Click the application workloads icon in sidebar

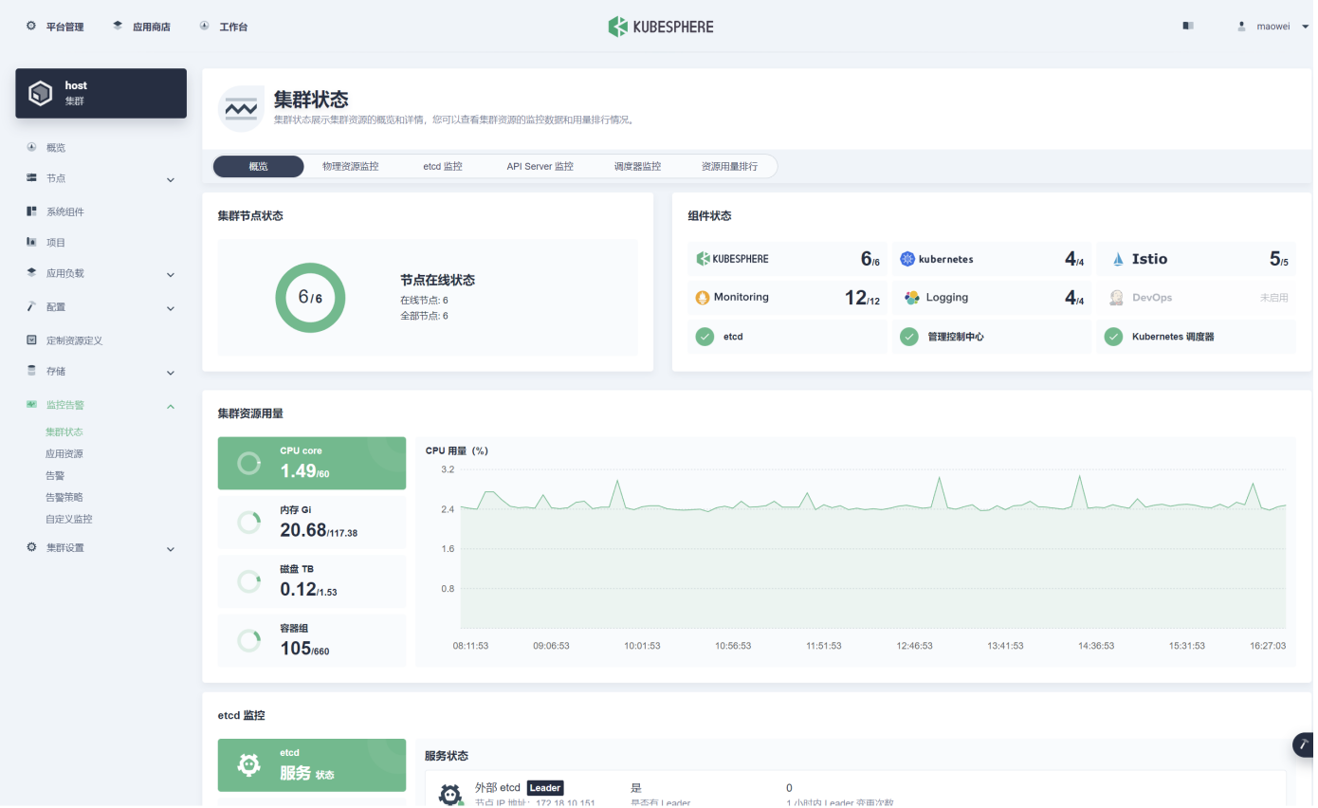tap(31, 272)
